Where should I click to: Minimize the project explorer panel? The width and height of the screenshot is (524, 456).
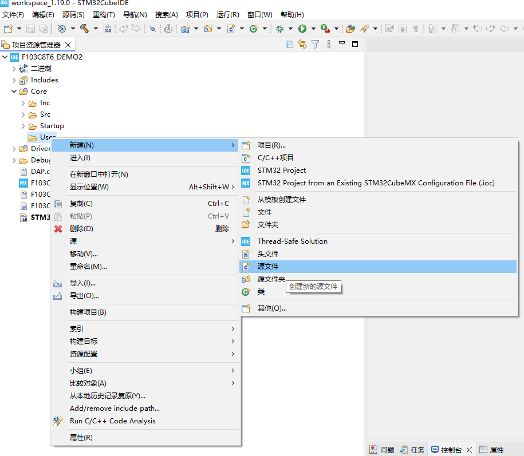point(341,43)
